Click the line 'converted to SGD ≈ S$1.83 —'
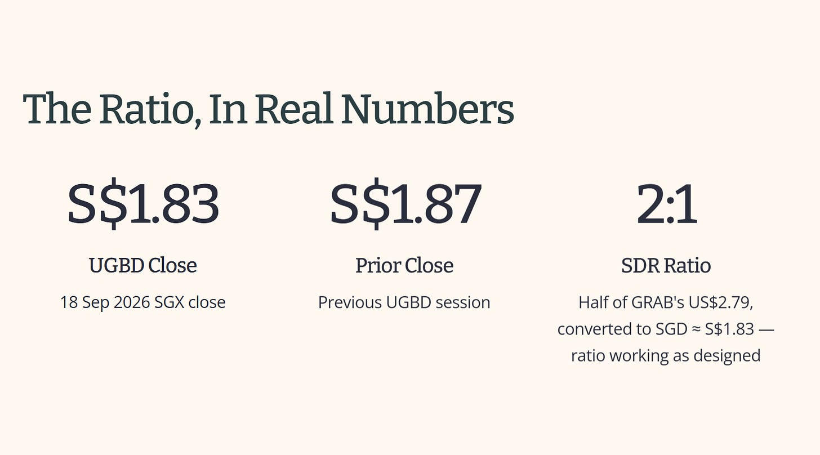The height and width of the screenshot is (455, 820). pos(666,329)
